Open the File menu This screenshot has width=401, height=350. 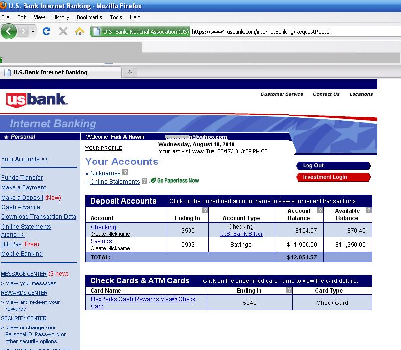tap(5, 17)
